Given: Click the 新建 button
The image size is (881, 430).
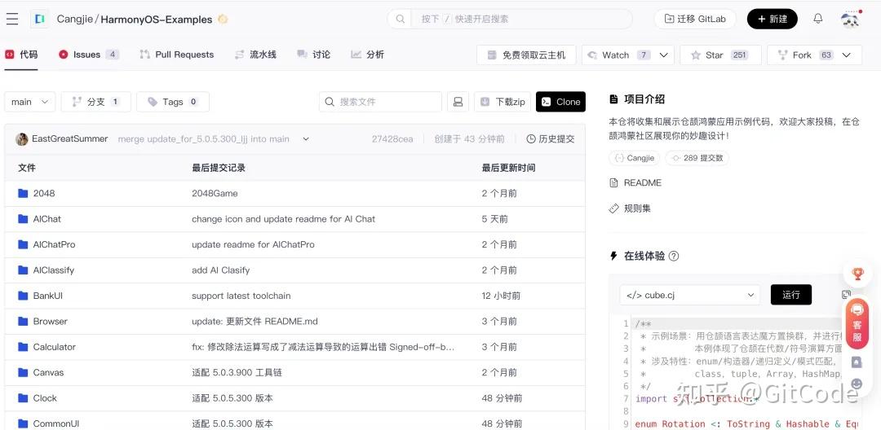Looking at the screenshot, I should click(772, 19).
